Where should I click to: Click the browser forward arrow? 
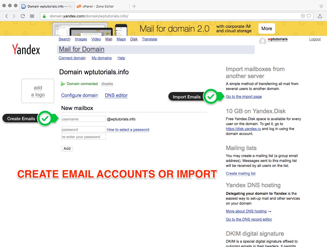click(14, 16)
